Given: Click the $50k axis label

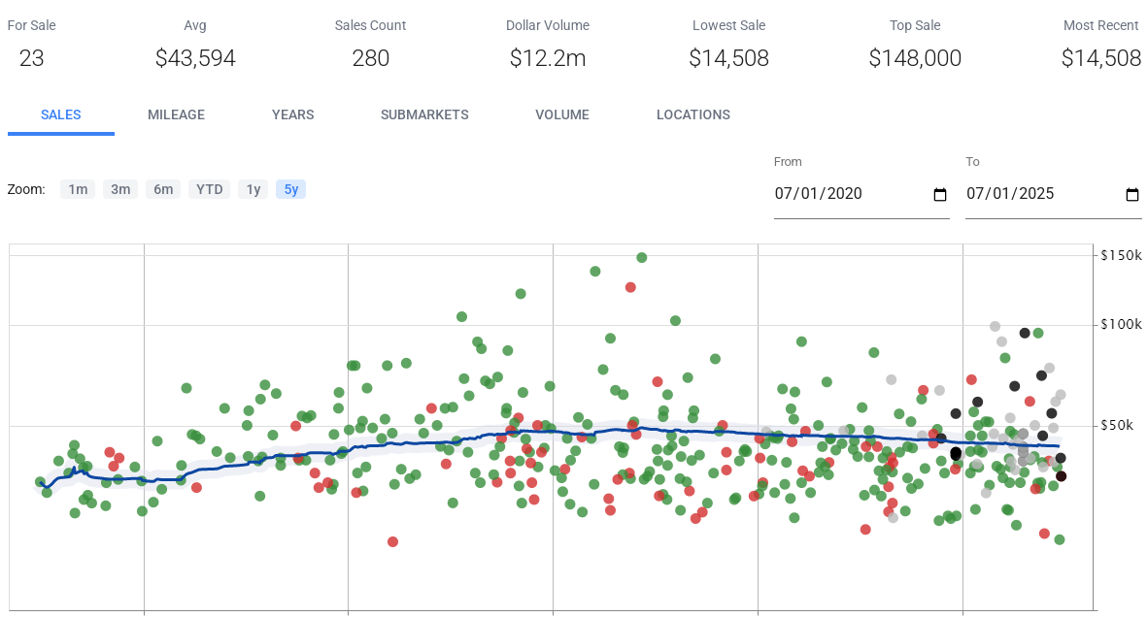Looking at the screenshot, I should tap(1117, 425).
